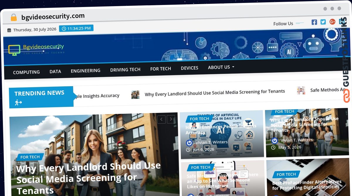Open the Devices menu item
This screenshot has width=352, height=196.
(x=189, y=68)
